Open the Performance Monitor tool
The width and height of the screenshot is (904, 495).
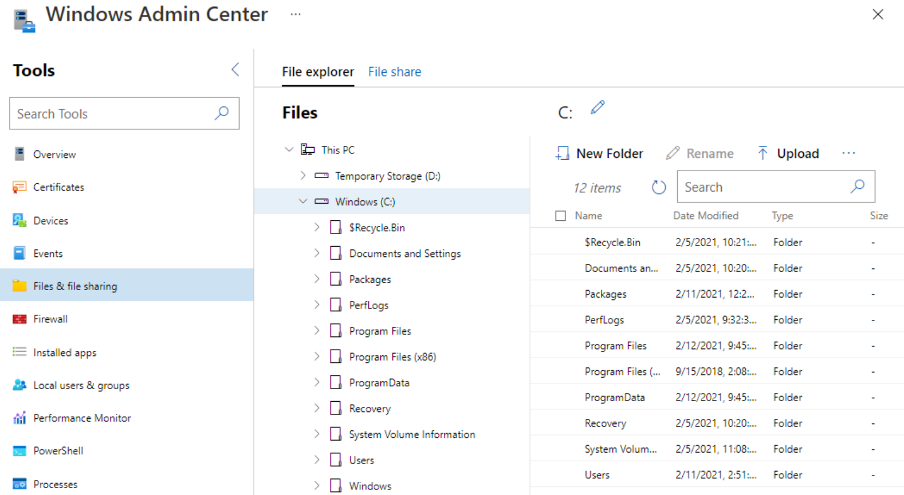click(x=82, y=418)
